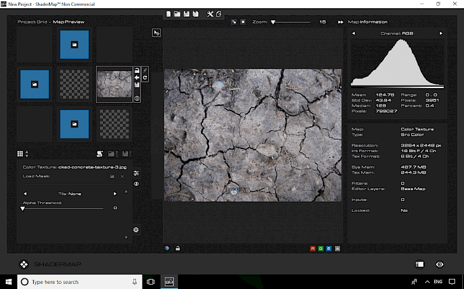The image size is (464, 289).
Task: Toggle the map view eye icon
Action: [136, 184]
